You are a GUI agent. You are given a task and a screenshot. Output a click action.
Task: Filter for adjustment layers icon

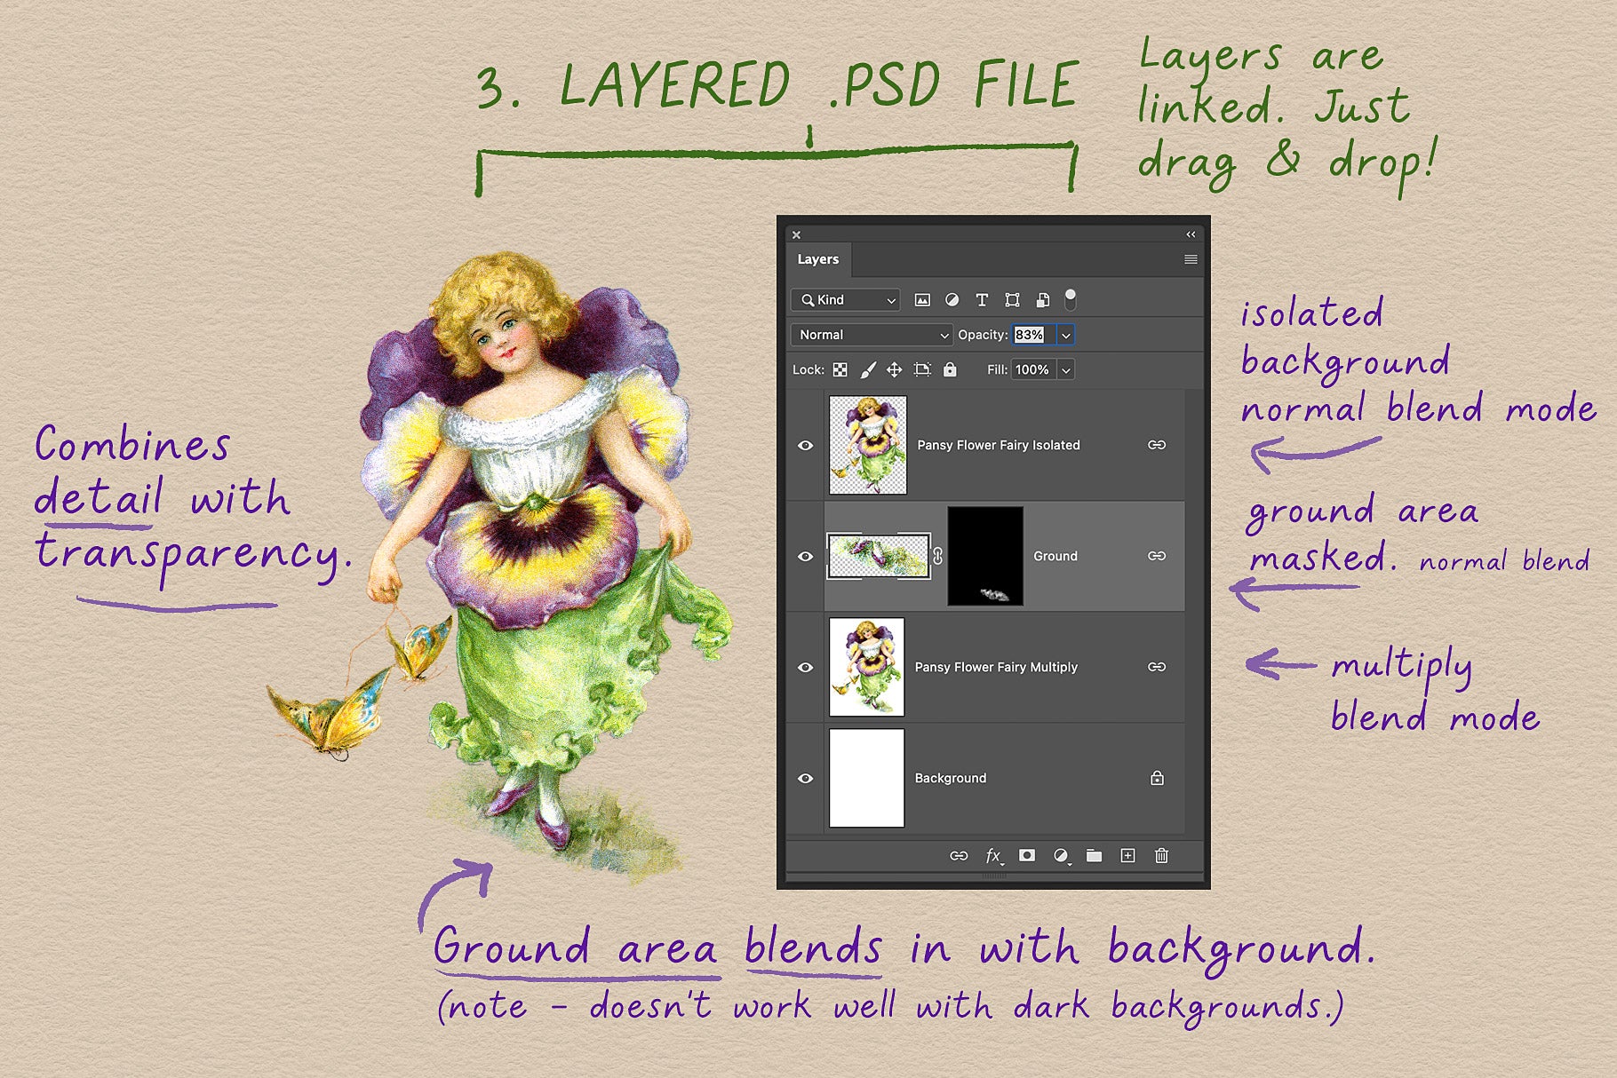point(952,300)
